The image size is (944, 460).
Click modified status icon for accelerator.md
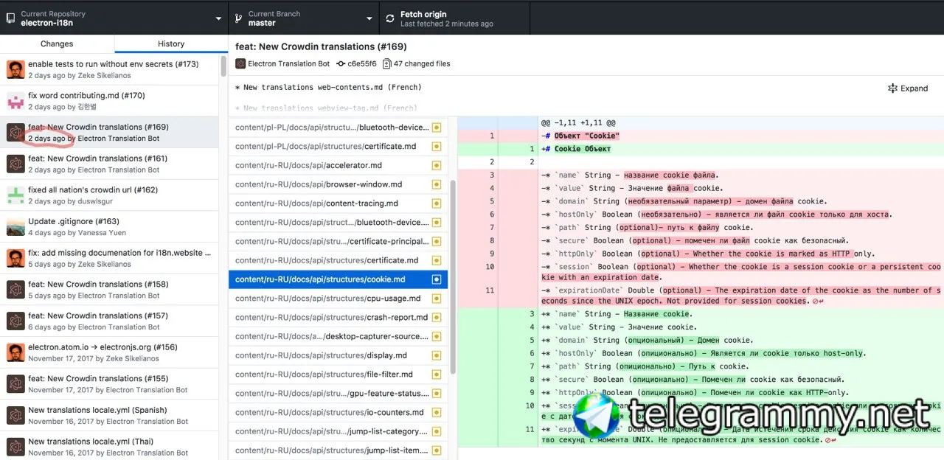coord(437,165)
